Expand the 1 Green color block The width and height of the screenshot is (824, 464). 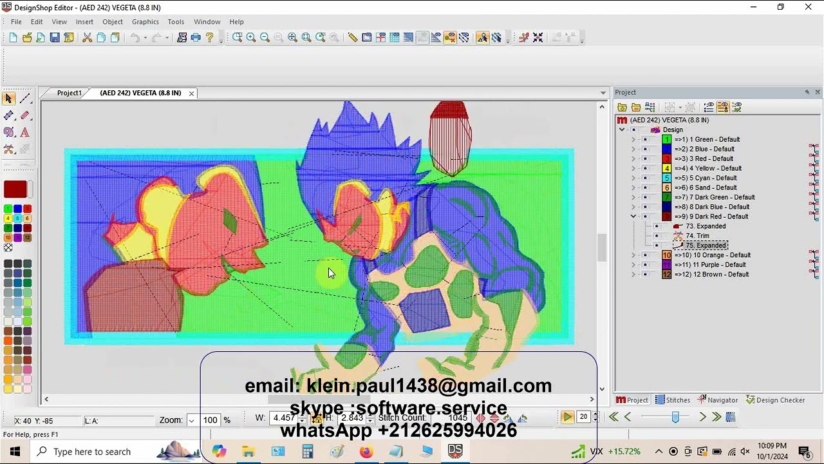(633, 139)
